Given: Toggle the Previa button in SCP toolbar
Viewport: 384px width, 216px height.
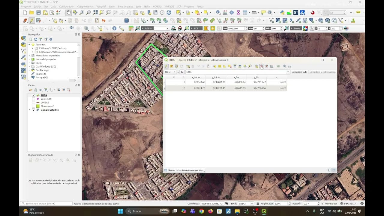Looking at the screenshot, I should (x=296, y=28).
